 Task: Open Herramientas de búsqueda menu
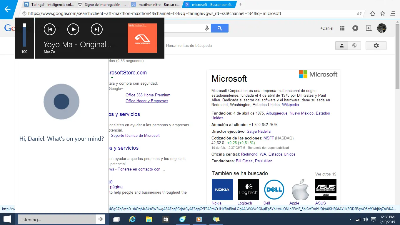pyautogui.click(x=189, y=46)
